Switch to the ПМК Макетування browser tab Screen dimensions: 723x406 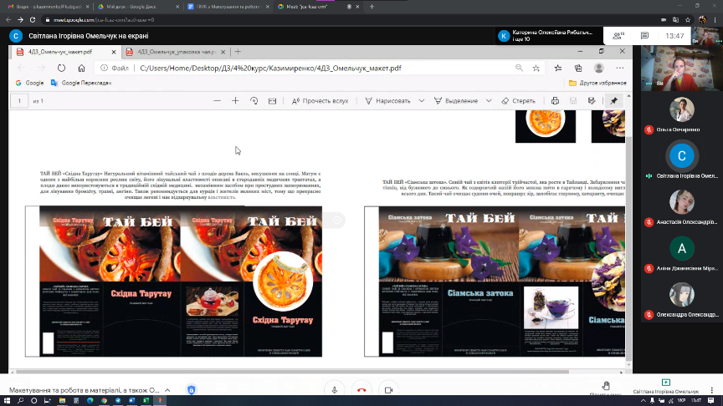pyautogui.click(x=225, y=6)
